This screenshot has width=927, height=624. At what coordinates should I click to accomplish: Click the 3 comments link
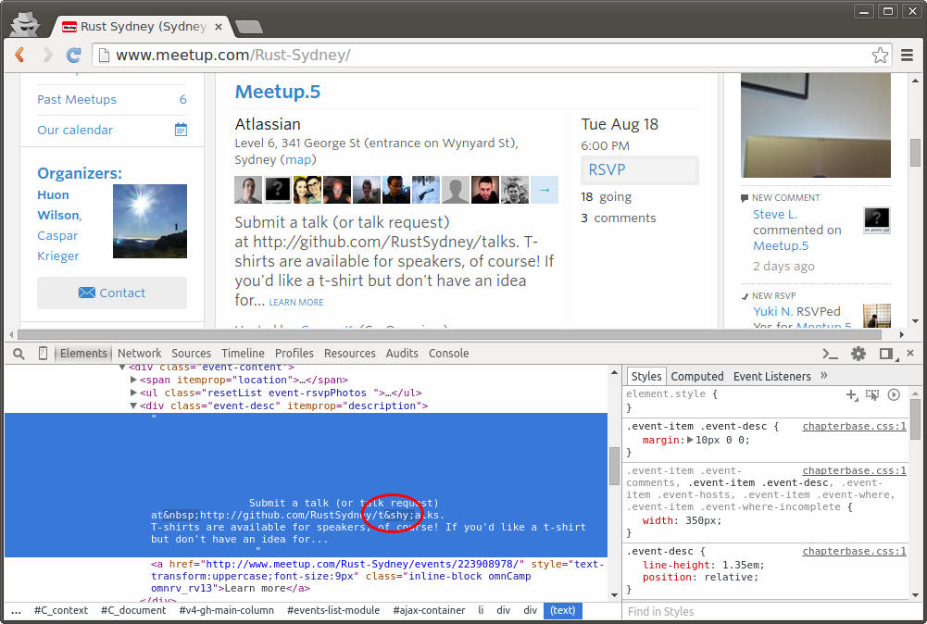coord(619,218)
